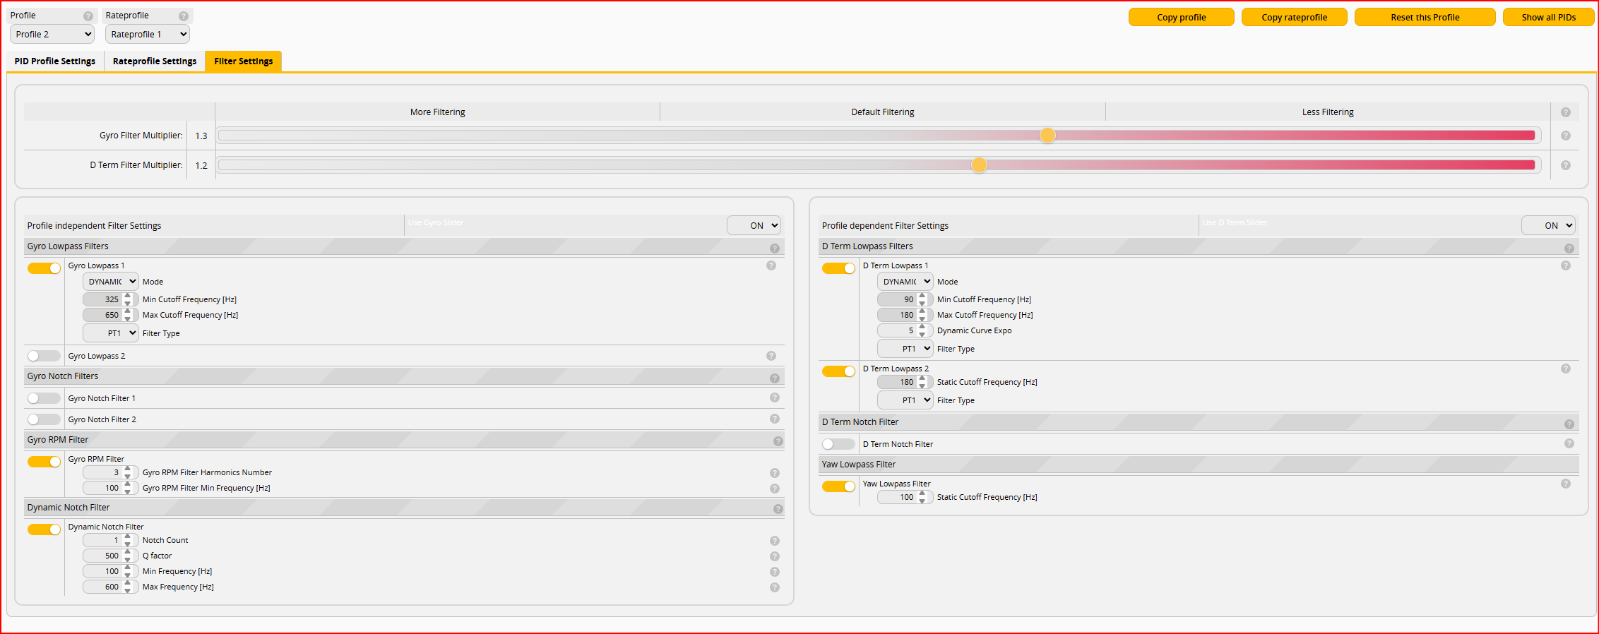1599x634 pixels.
Task: Open D Term Lowpass 2 Filter Type dropdown
Action: 905,400
